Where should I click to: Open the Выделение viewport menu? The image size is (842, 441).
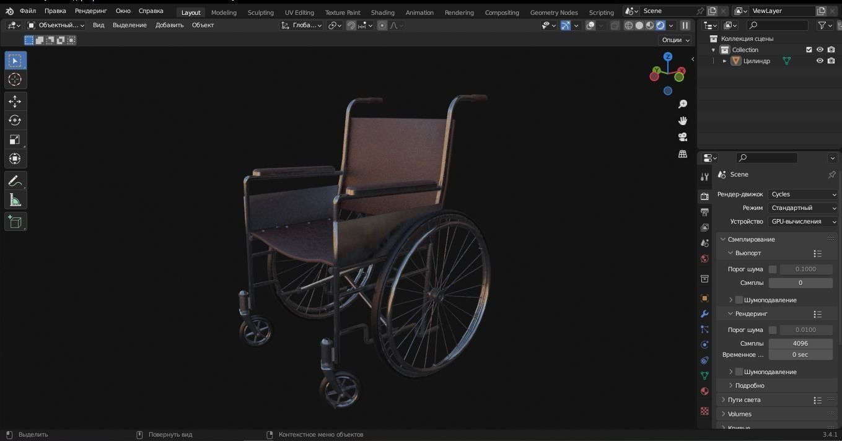[x=129, y=25]
